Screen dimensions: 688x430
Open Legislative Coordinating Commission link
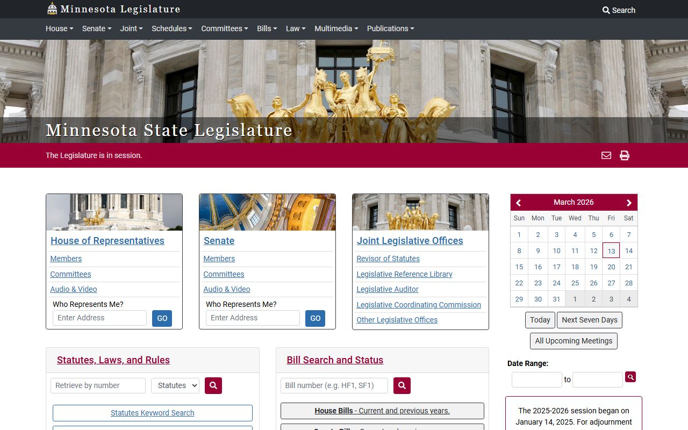coord(419,305)
